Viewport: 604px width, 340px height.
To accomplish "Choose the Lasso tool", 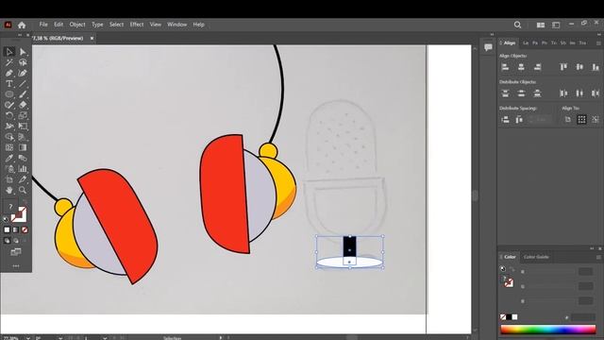I will [23, 62].
